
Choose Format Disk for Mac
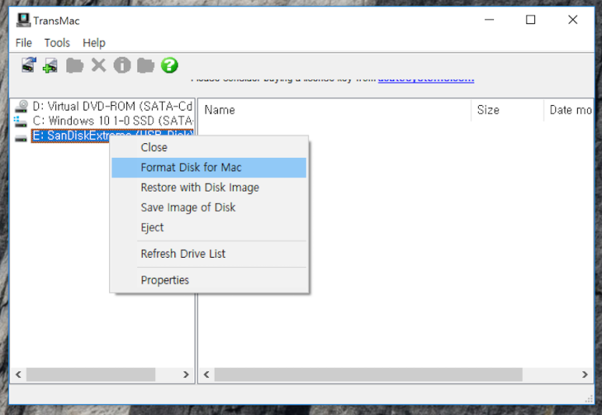209,167
